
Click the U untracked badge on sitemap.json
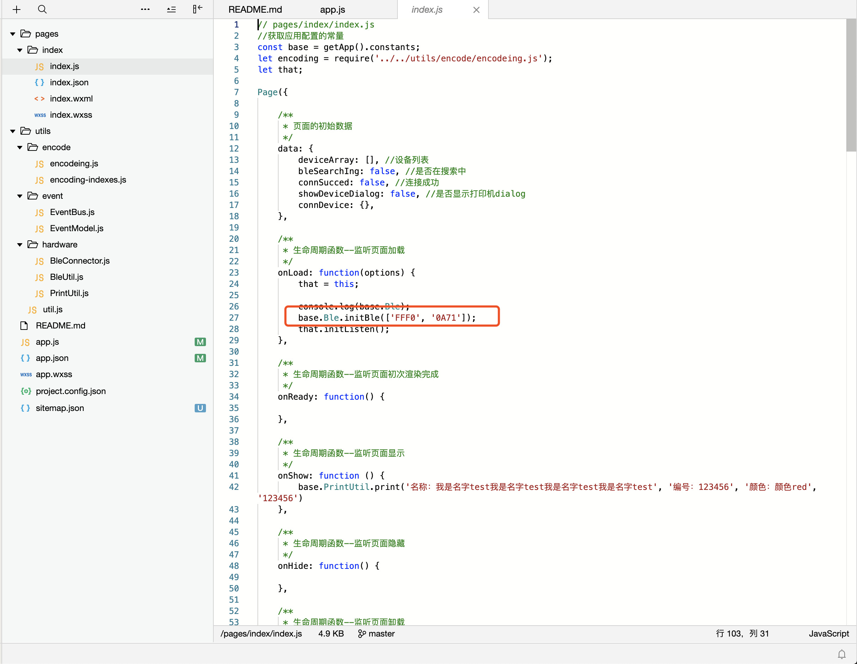point(200,408)
